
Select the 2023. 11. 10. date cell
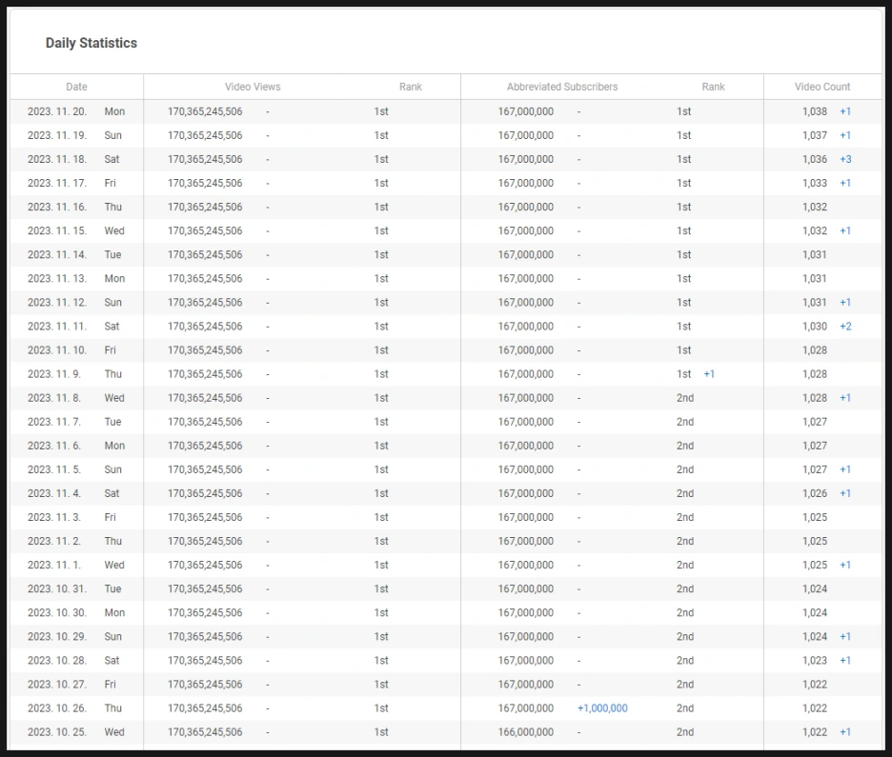coord(57,350)
